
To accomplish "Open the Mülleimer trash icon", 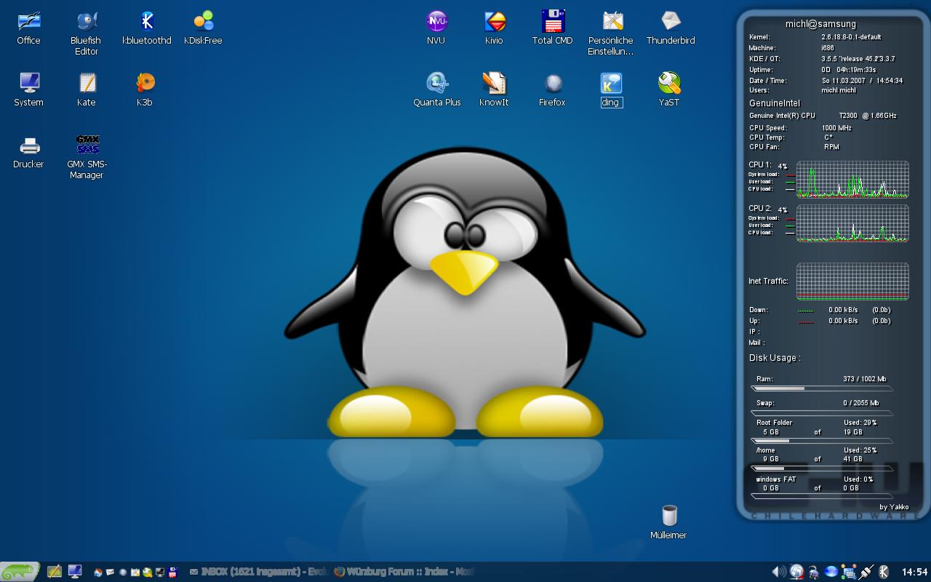I will pyautogui.click(x=669, y=522).
